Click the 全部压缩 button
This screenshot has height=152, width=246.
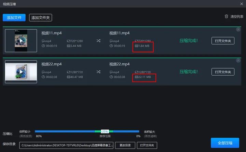225,143
